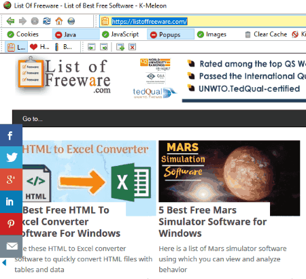Close the tab using red X icon
Screen dimensions: 306x279
(133, 47)
